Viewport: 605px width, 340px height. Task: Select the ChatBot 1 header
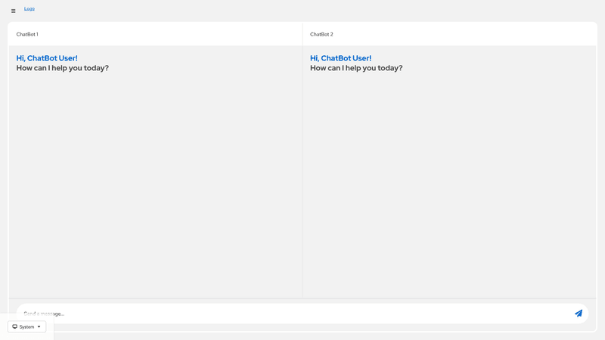click(x=27, y=34)
